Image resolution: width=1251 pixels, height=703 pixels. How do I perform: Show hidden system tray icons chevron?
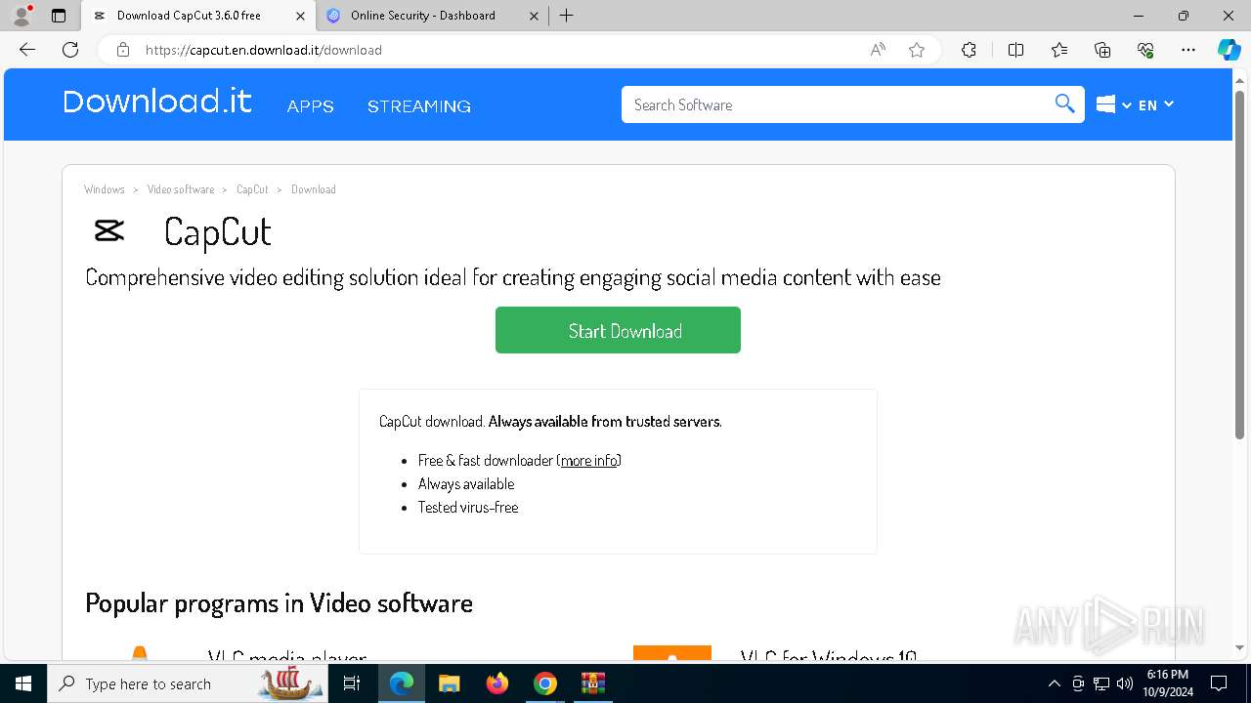tap(1054, 683)
